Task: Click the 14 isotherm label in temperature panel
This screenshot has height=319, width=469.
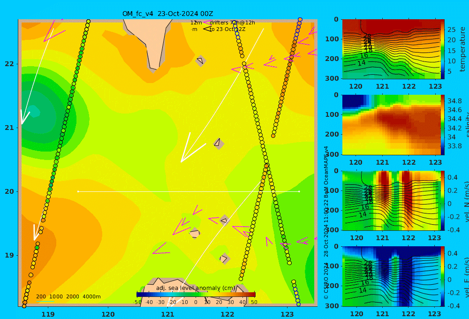Action: pos(362,63)
